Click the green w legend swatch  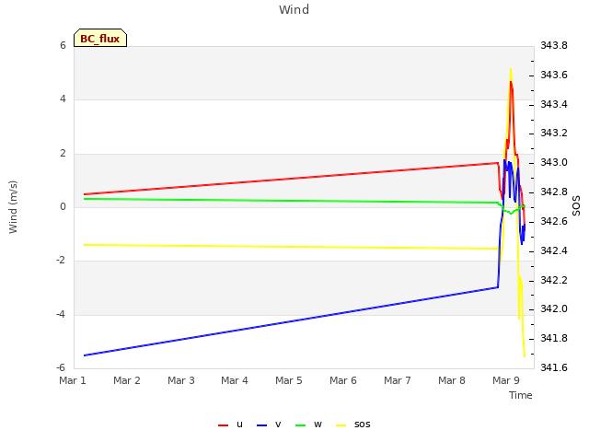pyautogui.click(x=301, y=425)
